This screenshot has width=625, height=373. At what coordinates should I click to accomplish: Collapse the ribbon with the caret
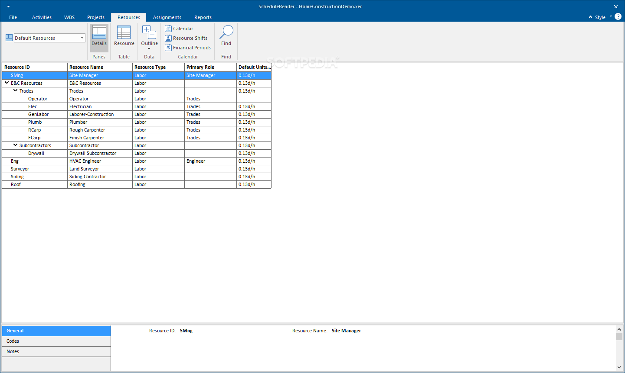coord(590,17)
